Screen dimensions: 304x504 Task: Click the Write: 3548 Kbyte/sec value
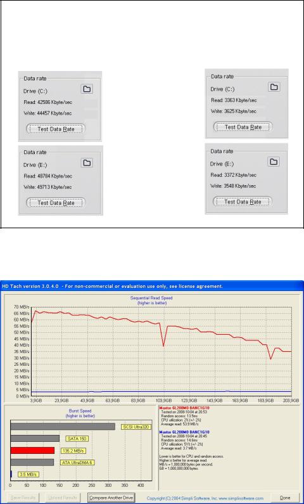tap(233, 186)
